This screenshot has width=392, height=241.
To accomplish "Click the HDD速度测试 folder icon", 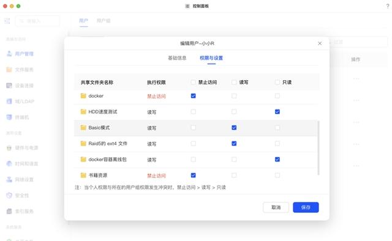I will 83,112.
